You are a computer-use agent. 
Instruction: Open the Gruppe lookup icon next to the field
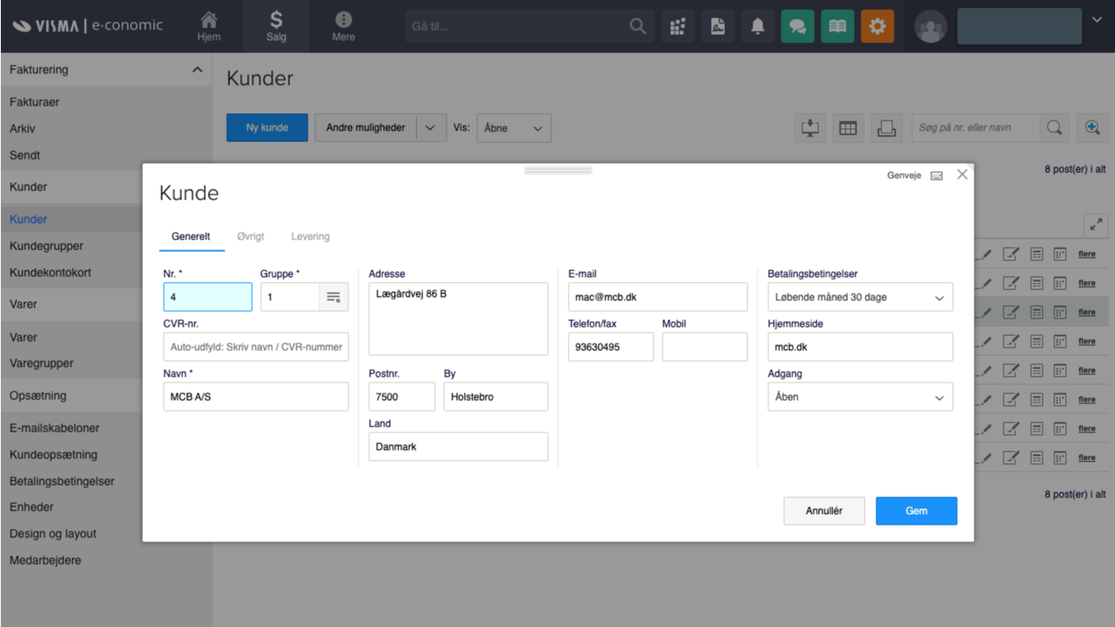pyautogui.click(x=333, y=297)
